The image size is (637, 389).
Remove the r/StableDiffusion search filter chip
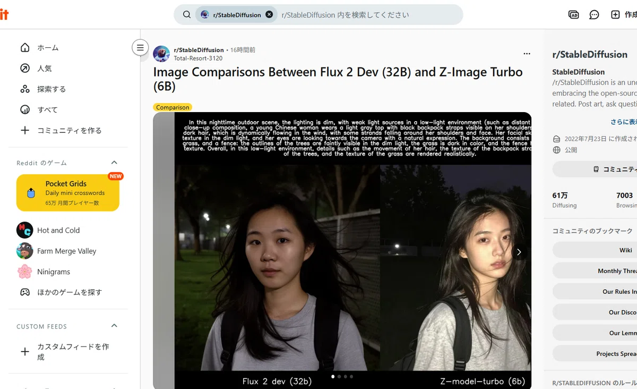(x=269, y=15)
